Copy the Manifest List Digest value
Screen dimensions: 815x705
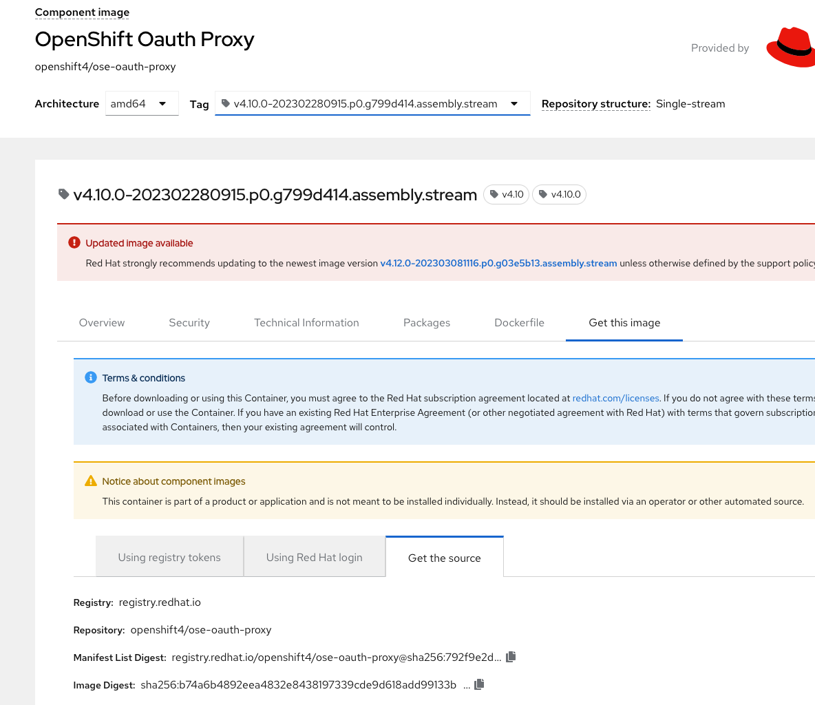[x=511, y=657]
